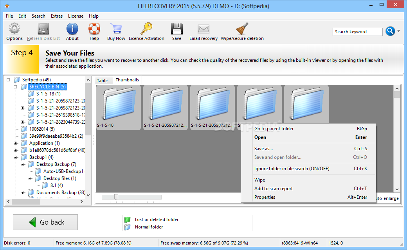Switch to the Thumbnails tab
This screenshot has width=407, height=250.
127,80
